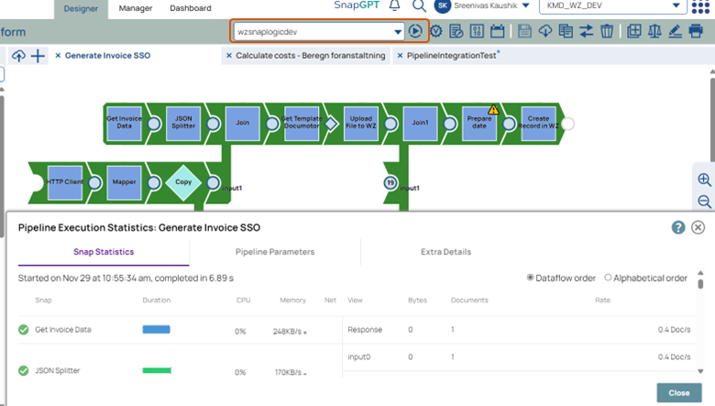
Task: Click the help question mark icon
Action: (x=678, y=227)
